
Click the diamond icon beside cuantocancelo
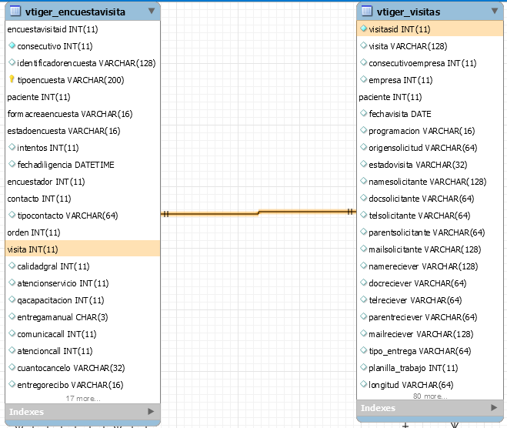12,367
